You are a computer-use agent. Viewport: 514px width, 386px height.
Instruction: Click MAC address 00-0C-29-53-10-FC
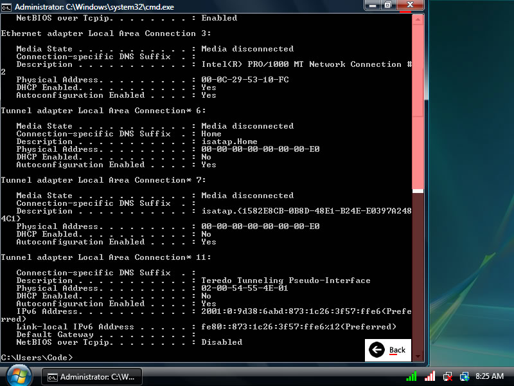point(245,80)
